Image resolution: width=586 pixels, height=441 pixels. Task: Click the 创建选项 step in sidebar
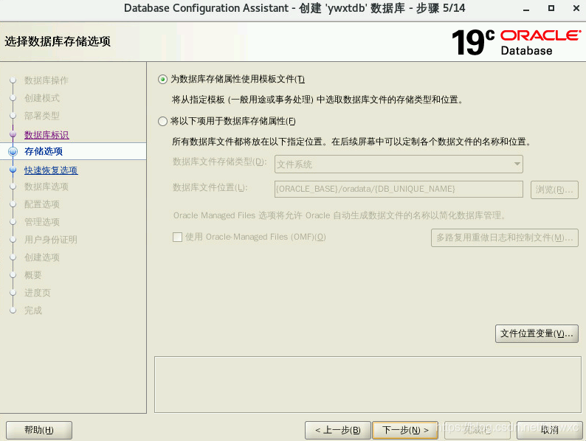42,257
